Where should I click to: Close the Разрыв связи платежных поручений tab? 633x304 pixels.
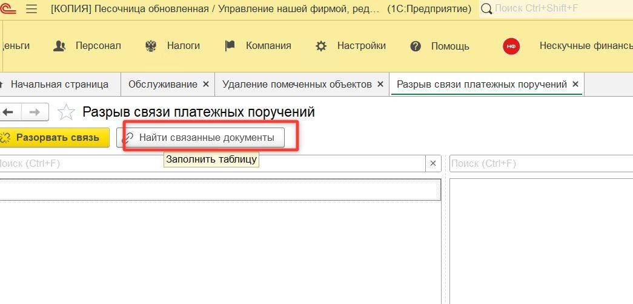pos(575,84)
